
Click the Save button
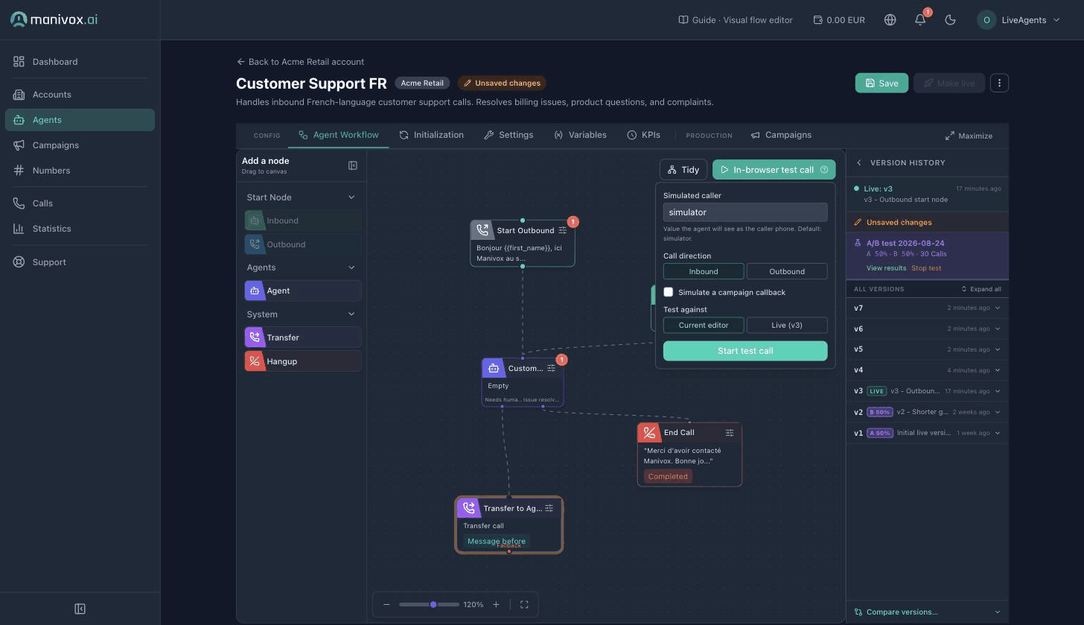[882, 83]
